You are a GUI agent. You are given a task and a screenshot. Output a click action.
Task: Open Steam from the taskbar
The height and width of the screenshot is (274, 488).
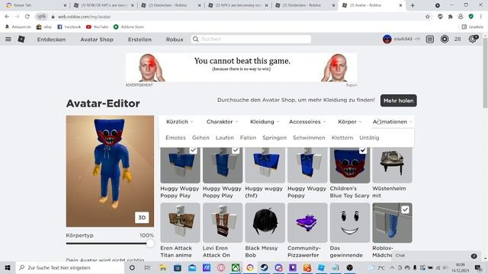click(x=265, y=267)
